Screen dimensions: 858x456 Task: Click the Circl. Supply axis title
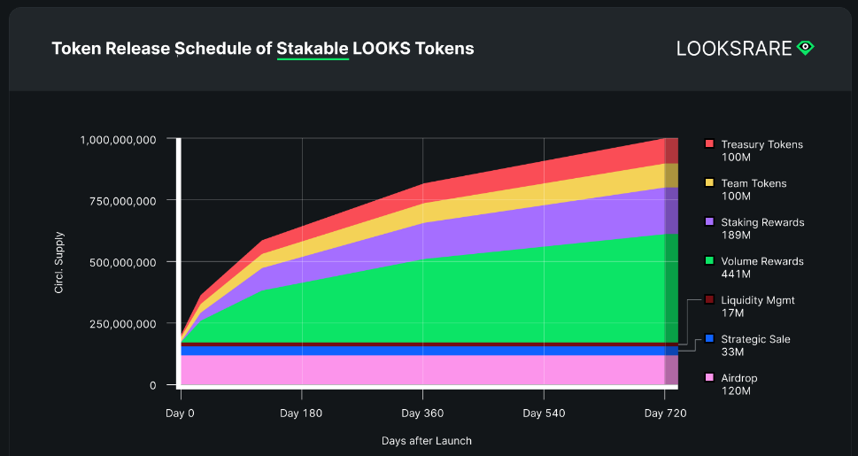(x=59, y=263)
